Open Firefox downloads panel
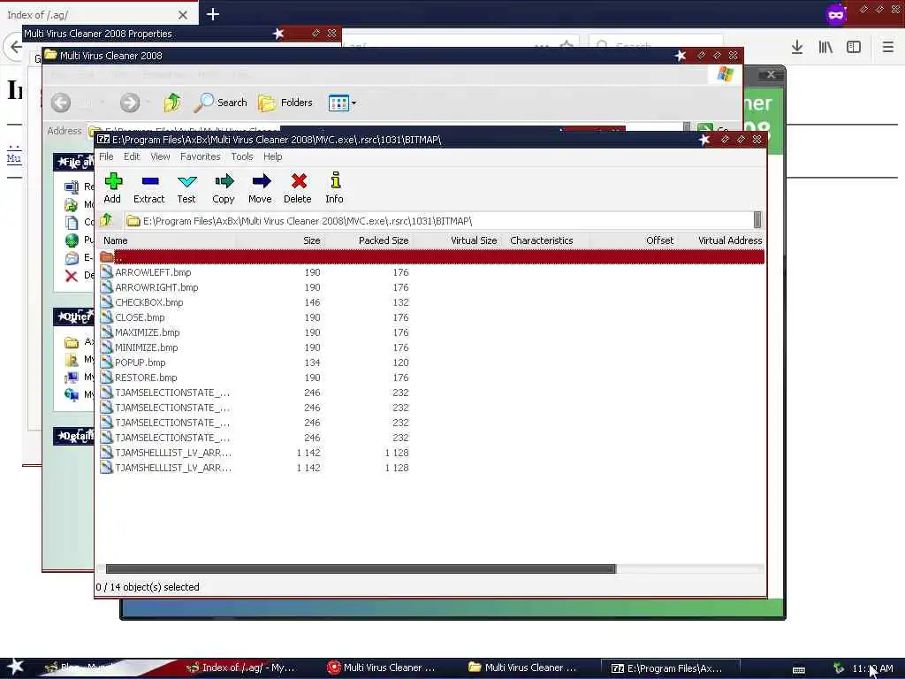Screen dimensions: 905x679 pos(797,47)
